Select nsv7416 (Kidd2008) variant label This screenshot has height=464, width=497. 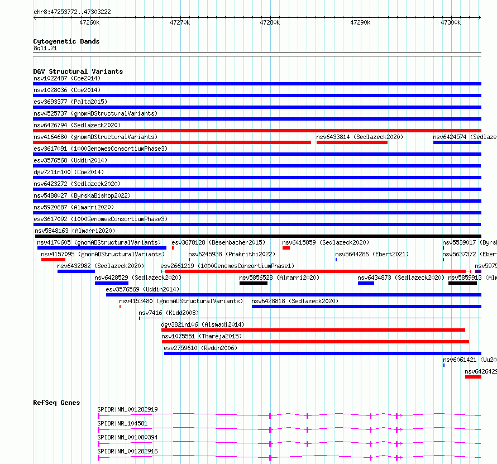169,313
